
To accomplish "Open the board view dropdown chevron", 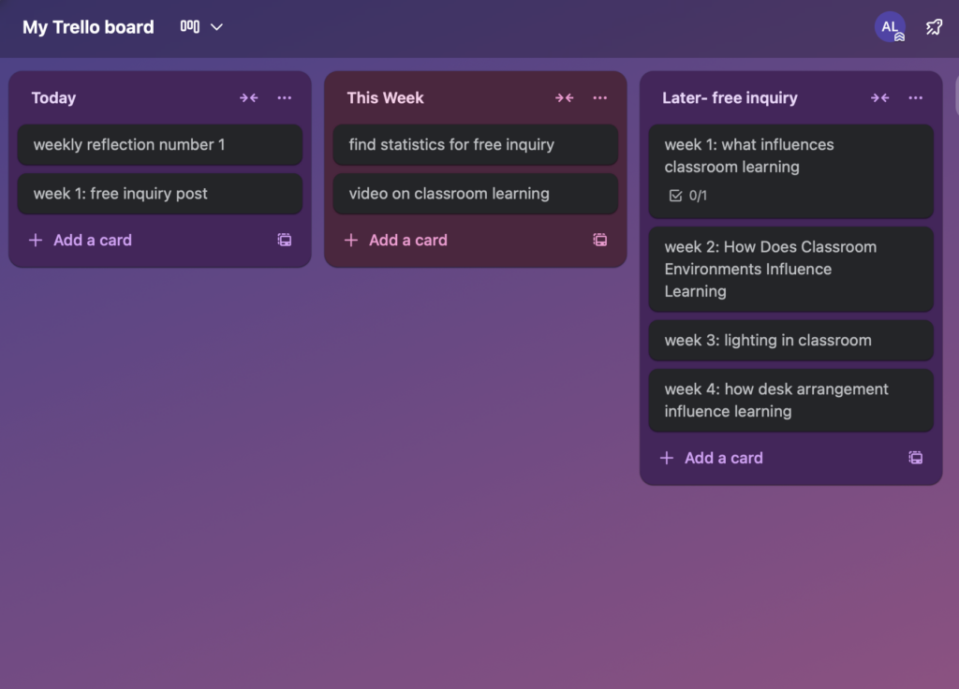I will (216, 27).
